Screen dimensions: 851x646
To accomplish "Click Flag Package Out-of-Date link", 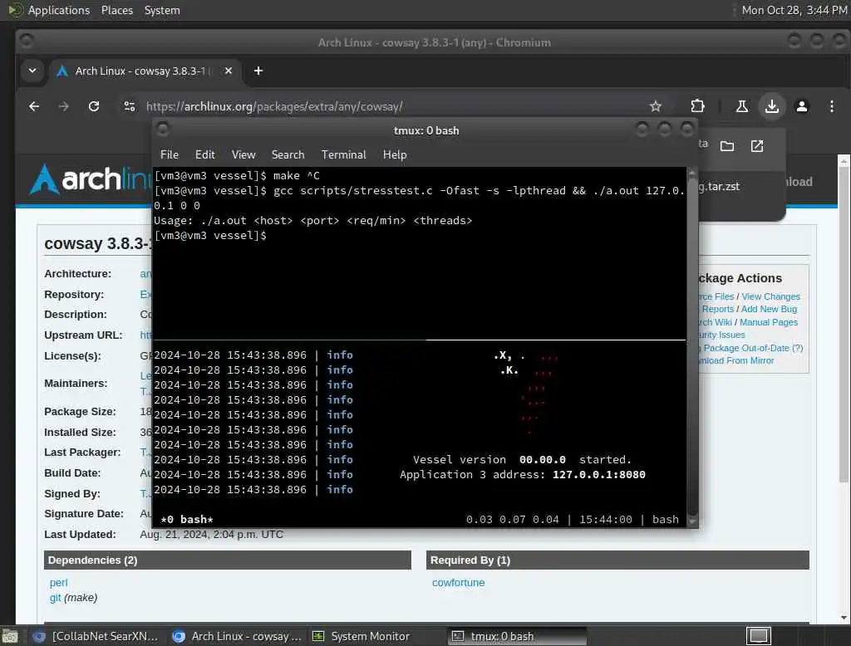I will tap(751, 348).
